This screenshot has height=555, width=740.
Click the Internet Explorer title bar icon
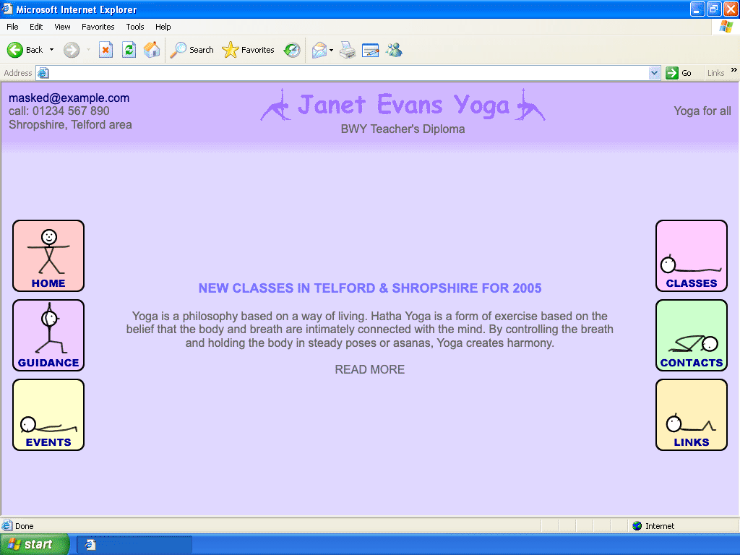click(7, 9)
